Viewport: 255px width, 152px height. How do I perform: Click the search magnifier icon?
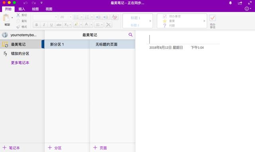(130, 35)
